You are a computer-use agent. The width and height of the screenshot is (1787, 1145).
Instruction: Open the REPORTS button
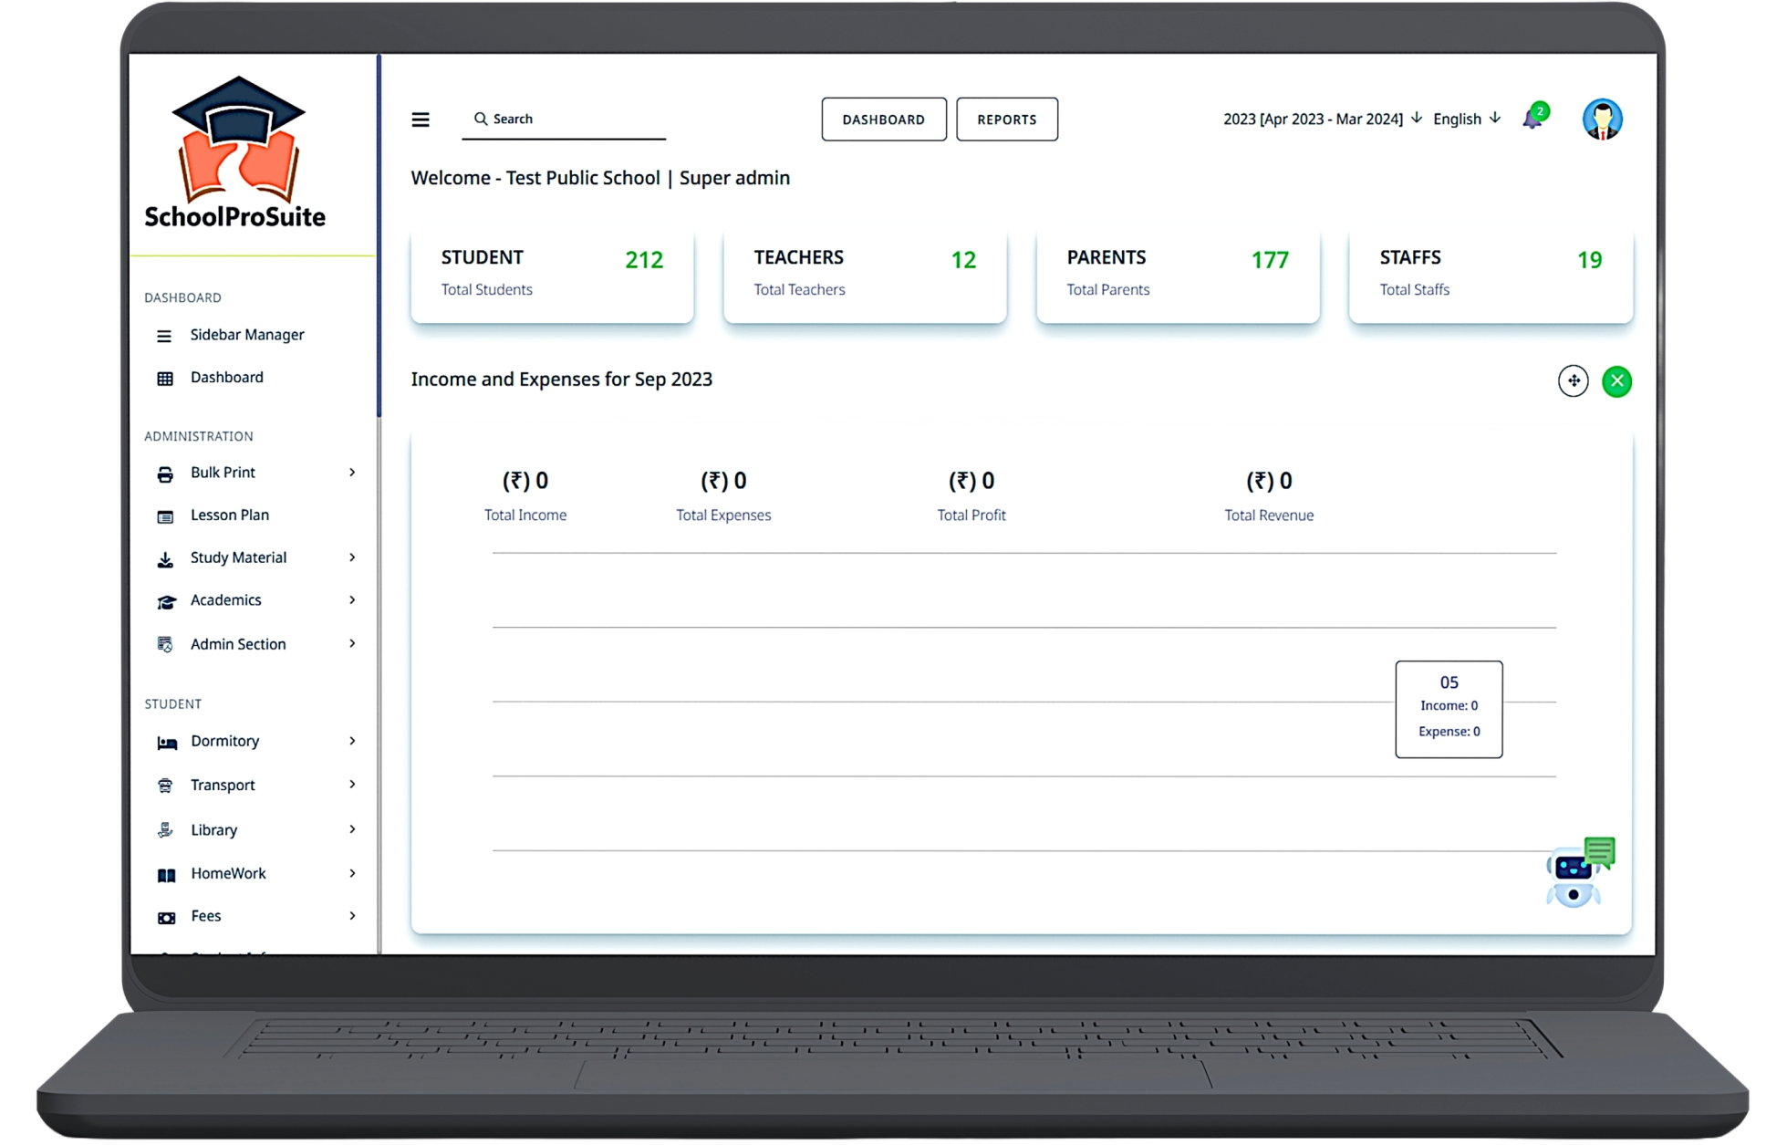pos(1006,120)
